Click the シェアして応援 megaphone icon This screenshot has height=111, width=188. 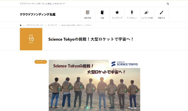147,12
